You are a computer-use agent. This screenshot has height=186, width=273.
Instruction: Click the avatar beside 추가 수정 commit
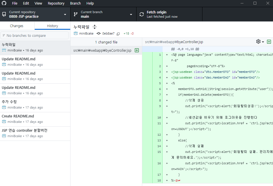pyautogui.click(x=4, y=107)
